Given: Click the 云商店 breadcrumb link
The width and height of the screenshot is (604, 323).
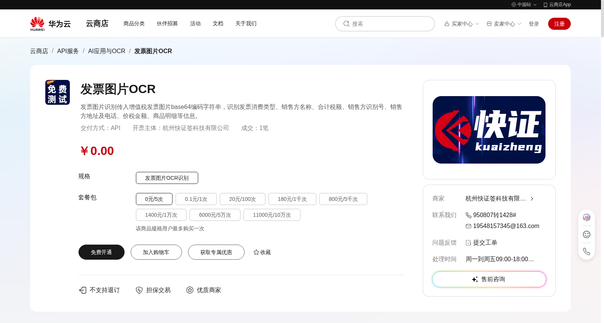Looking at the screenshot, I should 39,51.
